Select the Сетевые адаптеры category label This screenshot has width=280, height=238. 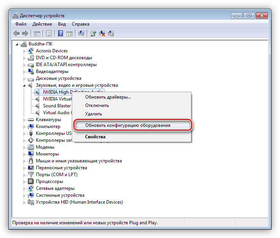(55, 188)
